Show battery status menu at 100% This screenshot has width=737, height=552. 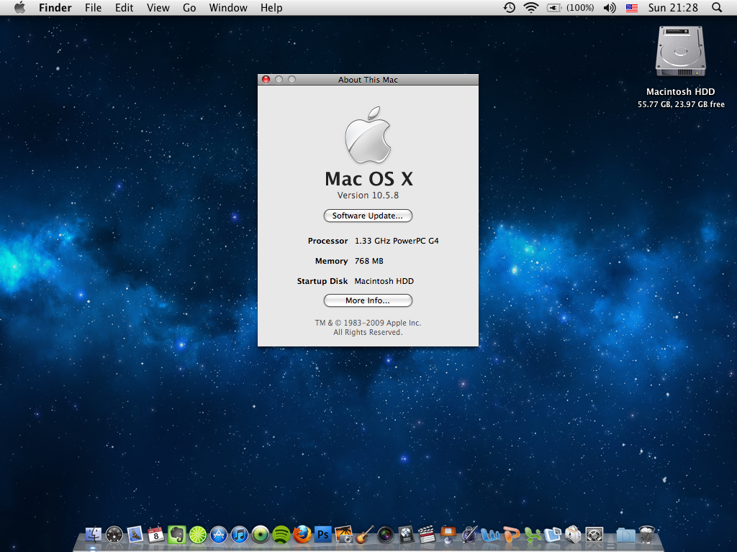pyautogui.click(x=571, y=7)
